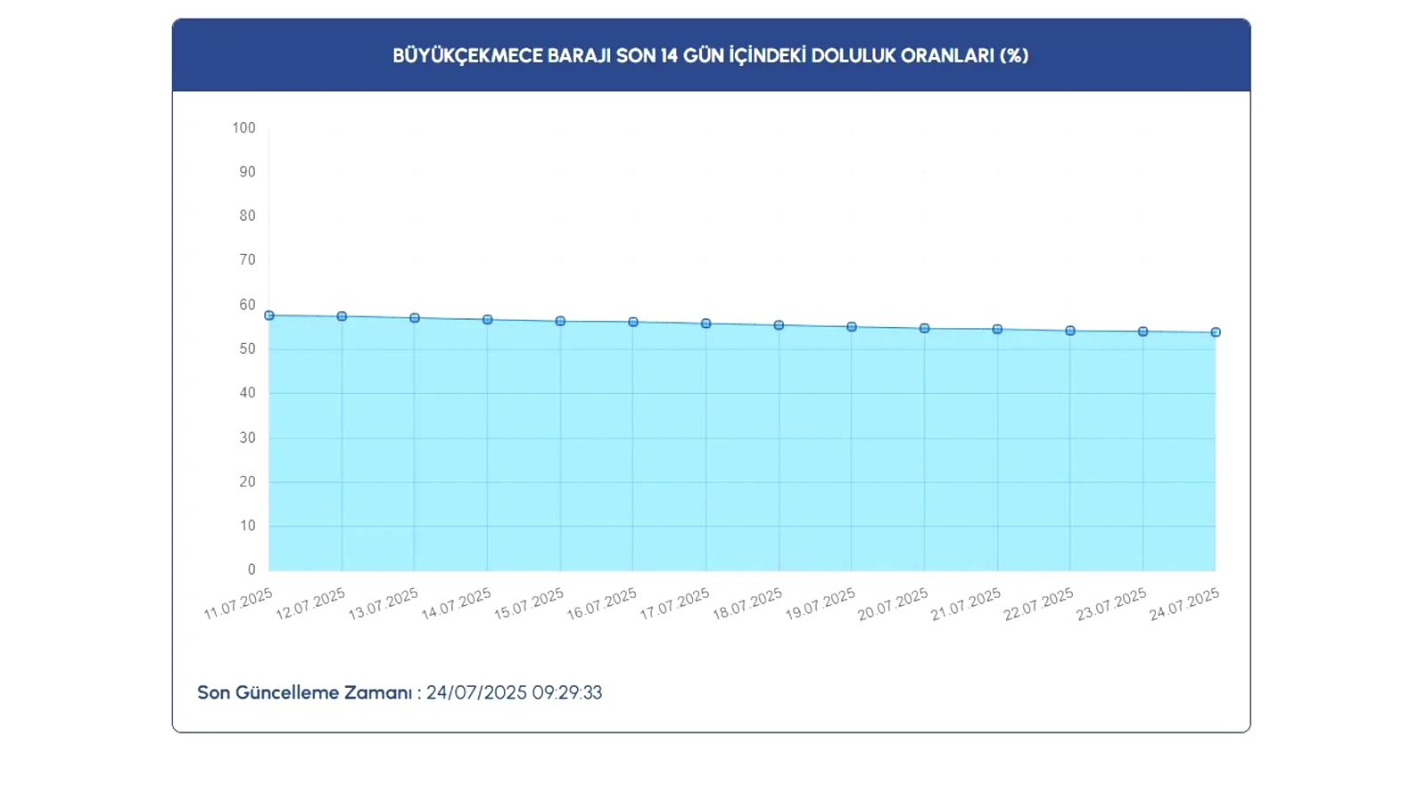
Task: Click the 11.07.2025 x-axis date label
Action: pos(238,604)
